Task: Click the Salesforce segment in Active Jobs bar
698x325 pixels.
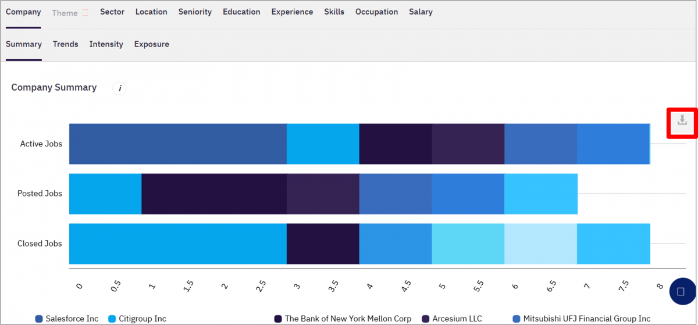Action: coord(178,144)
